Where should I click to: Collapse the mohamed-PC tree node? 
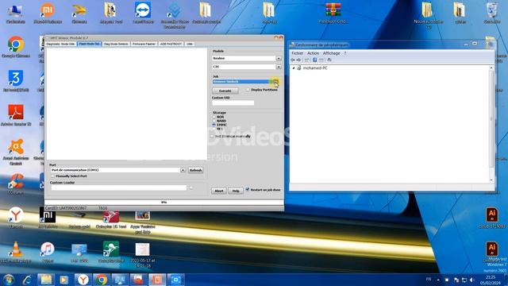click(294, 68)
